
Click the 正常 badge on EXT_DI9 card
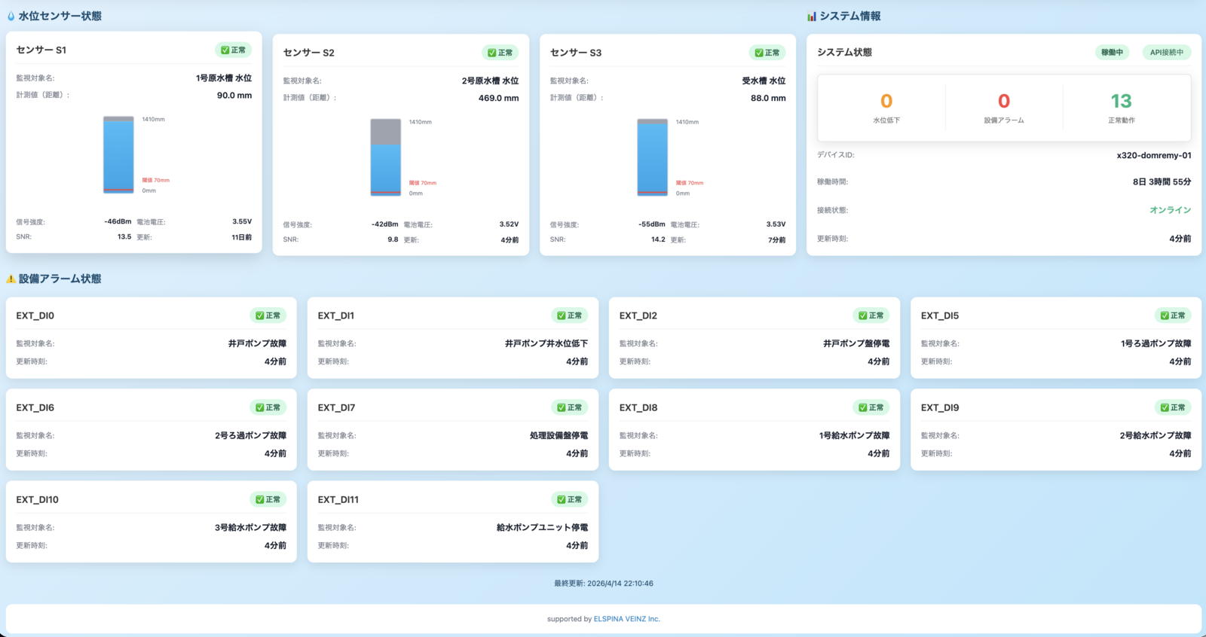1173,407
